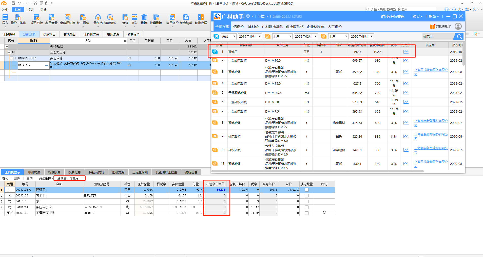This screenshot has width=483, height=257.
Task: Open the 单价构成 bottom tab
Action: click(34, 172)
